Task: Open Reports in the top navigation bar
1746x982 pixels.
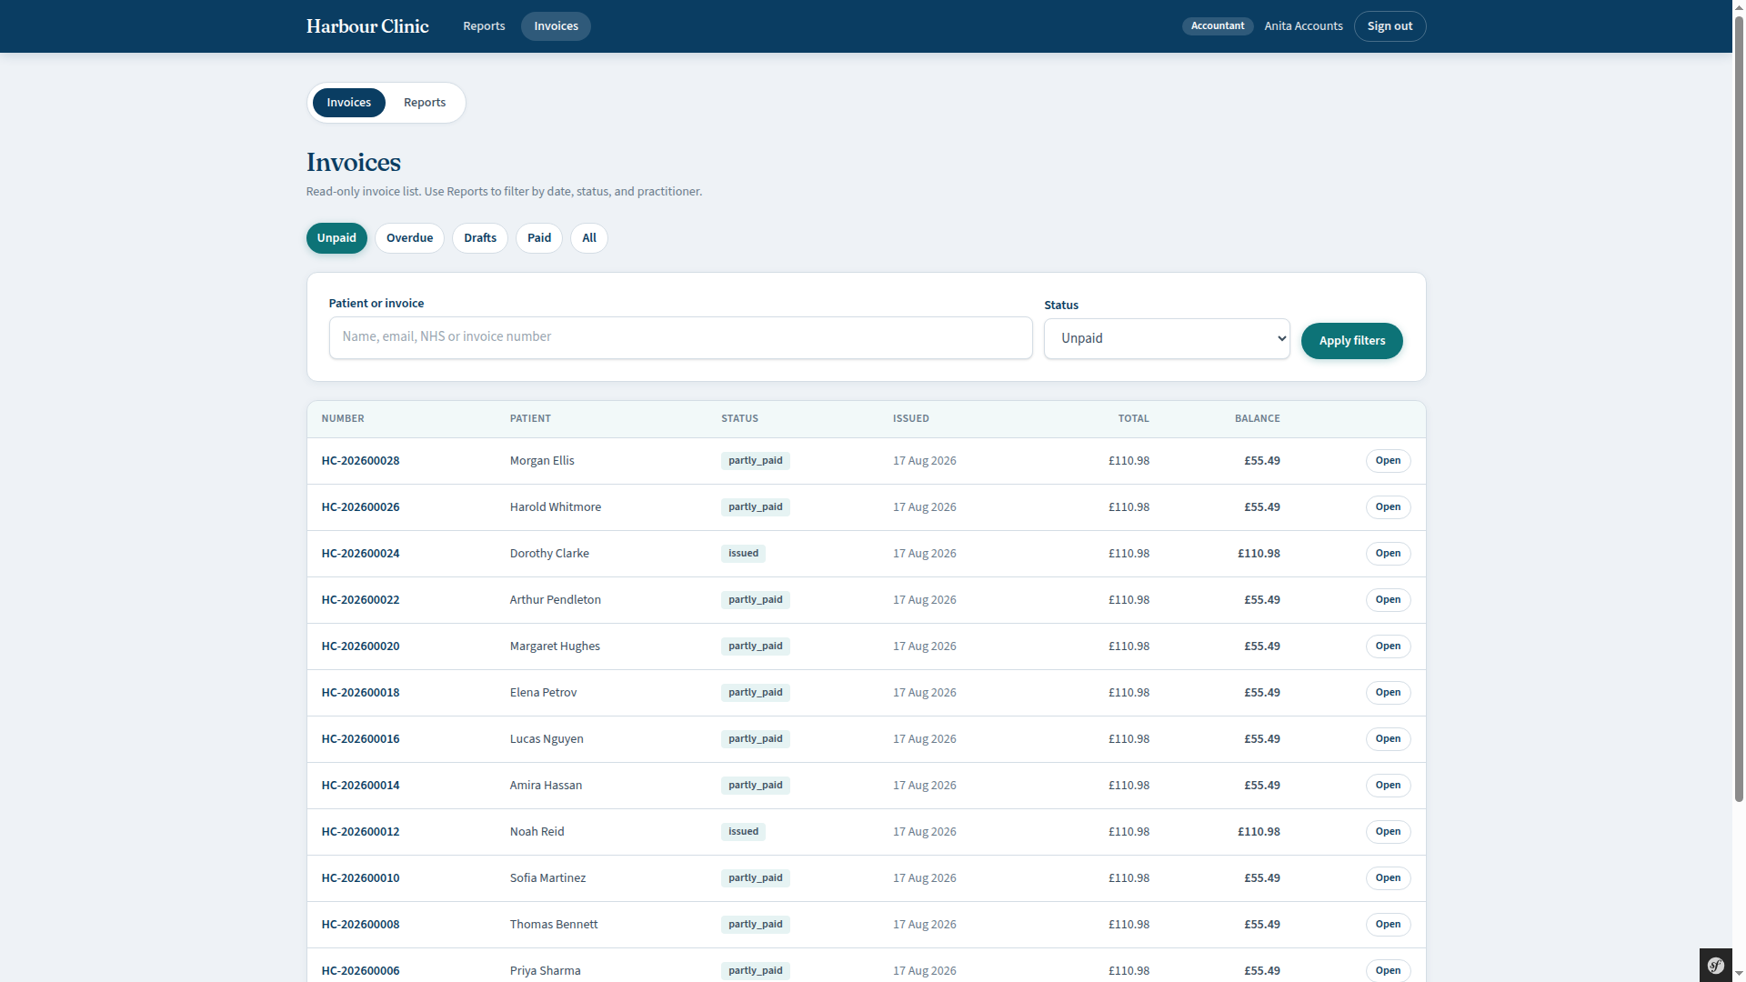Action: [484, 26]
